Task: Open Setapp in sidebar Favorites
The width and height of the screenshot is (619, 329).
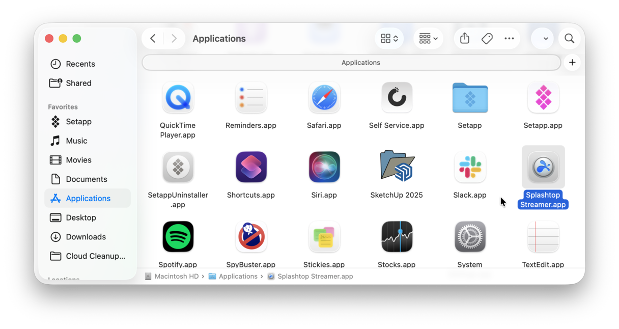Action: pos(88,122)
